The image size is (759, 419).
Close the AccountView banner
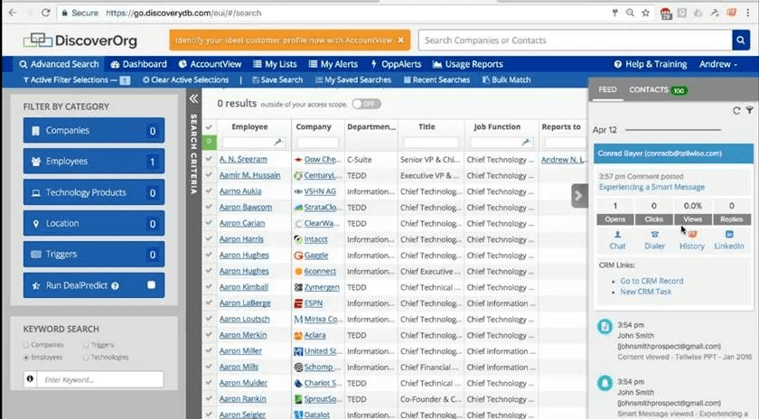tap(401, 40)
